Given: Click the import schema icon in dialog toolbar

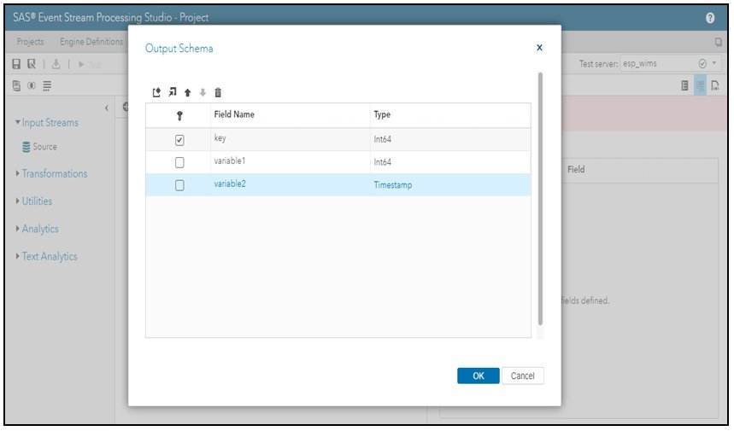Looking at the screenshot, I should tap(156, 92).
